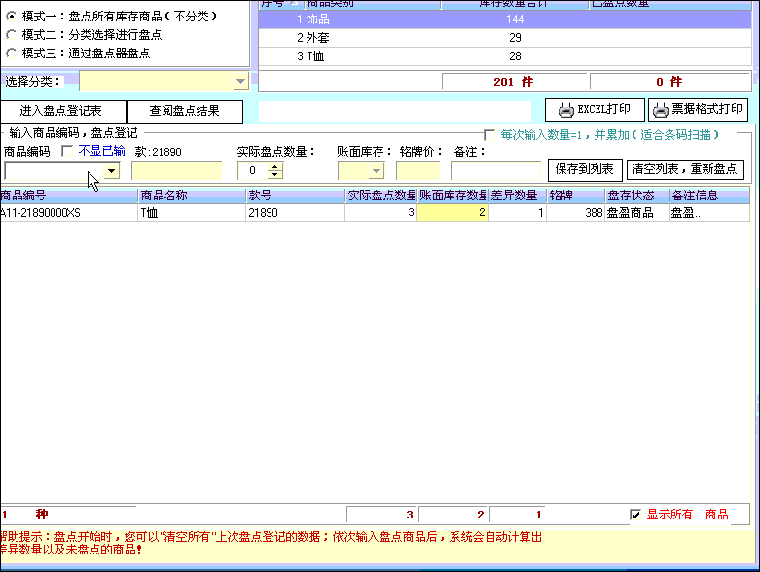Toggle the 显示所有商品 checkbox

[635, 515]
